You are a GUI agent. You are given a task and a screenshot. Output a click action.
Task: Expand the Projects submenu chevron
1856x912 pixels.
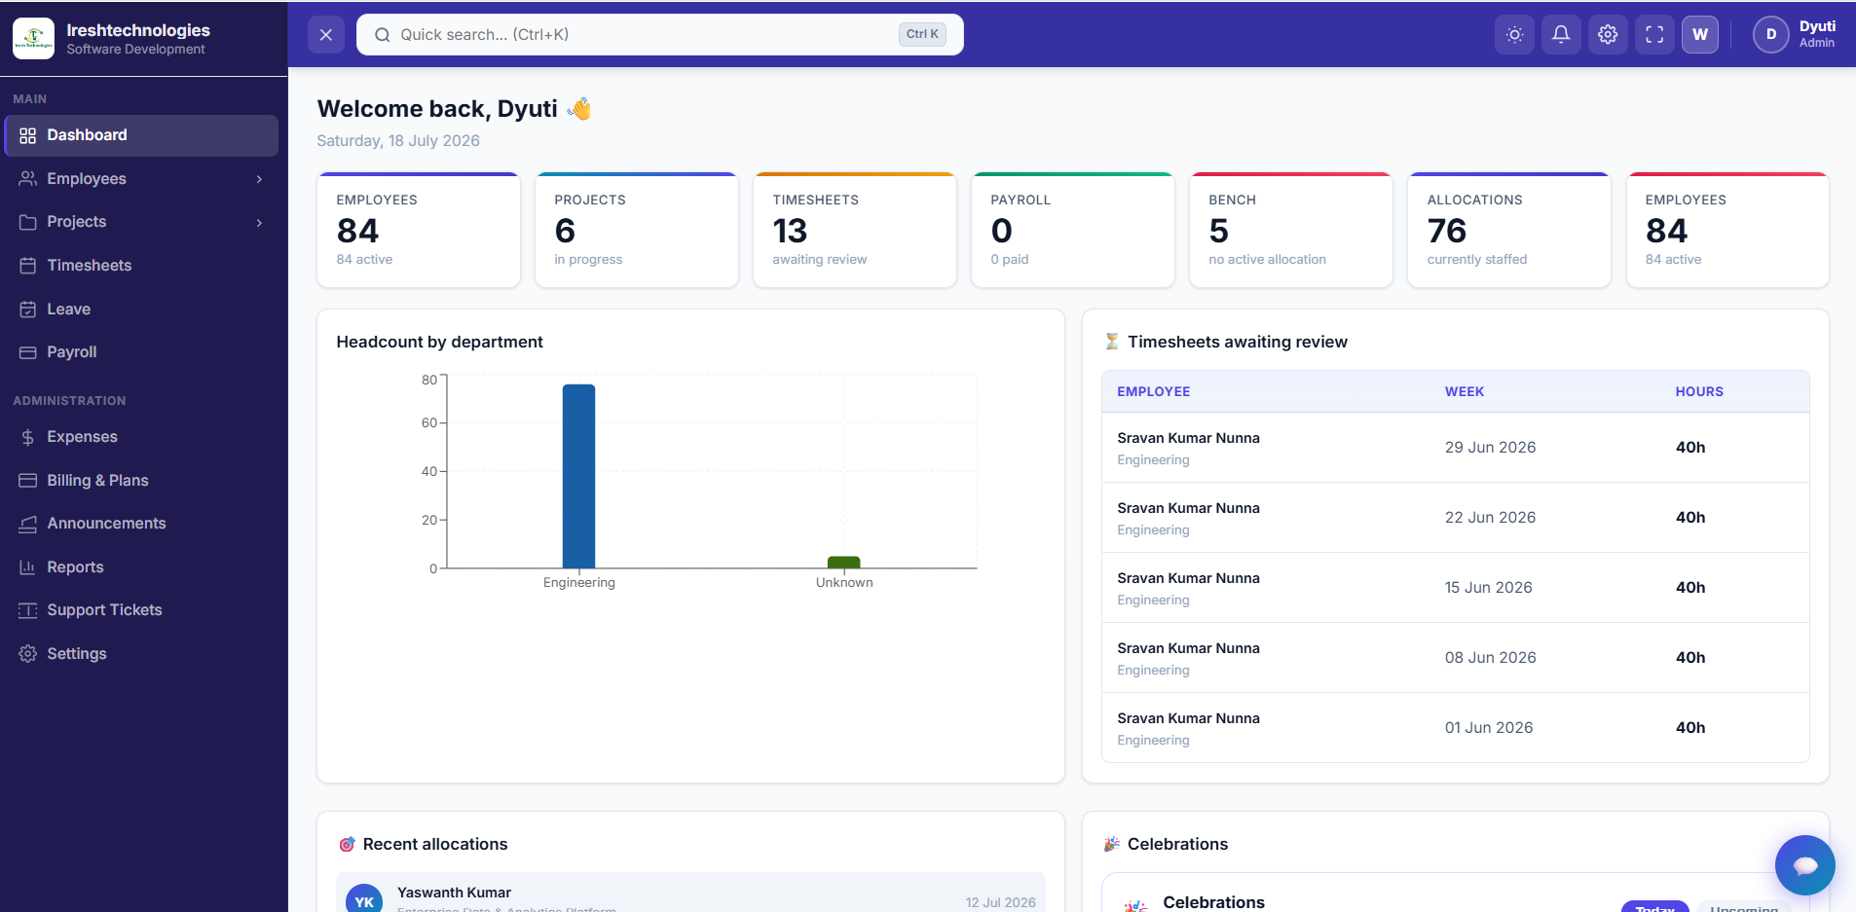tap(259, 223)
